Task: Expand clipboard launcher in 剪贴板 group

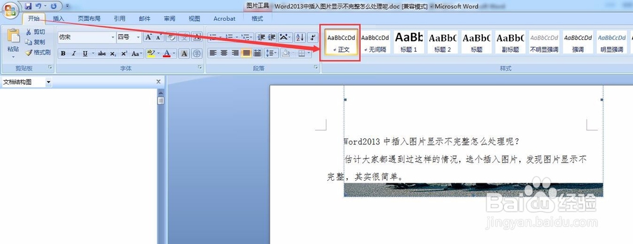Action: pyautogui.click(x=49, y=68)
